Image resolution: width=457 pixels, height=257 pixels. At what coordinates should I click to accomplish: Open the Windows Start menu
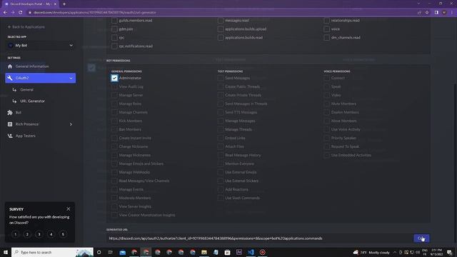pos(6,252)
